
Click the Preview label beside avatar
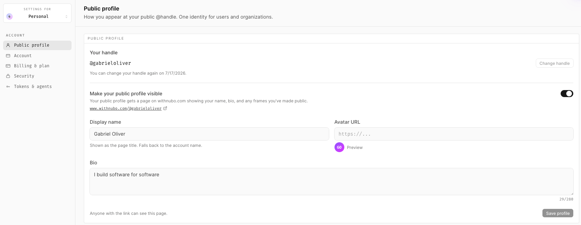coord(354,148)
